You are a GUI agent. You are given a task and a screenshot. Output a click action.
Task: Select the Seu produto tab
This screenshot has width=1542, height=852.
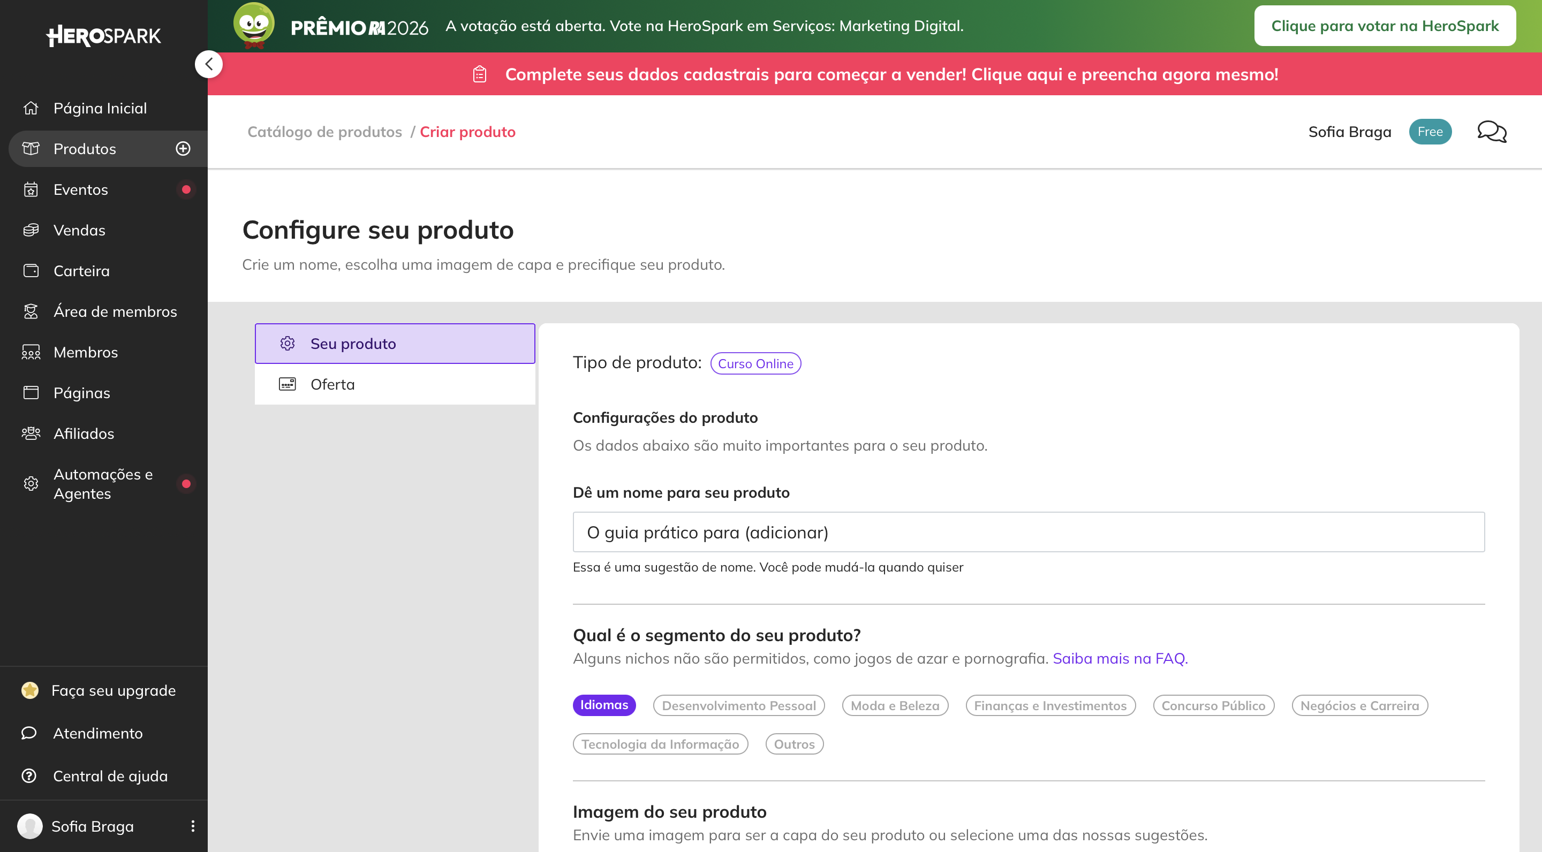[395, 344]
